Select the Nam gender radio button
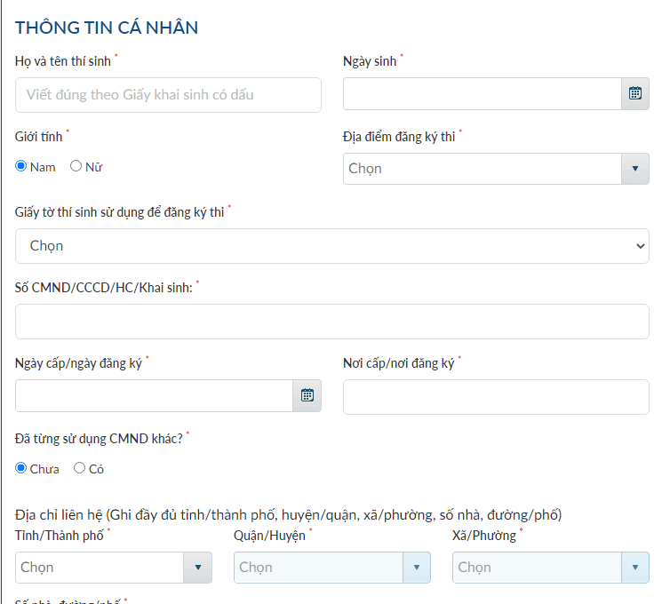Image resolution: width=662 pixels, height=604 pixels. click(x=20, y=166)
